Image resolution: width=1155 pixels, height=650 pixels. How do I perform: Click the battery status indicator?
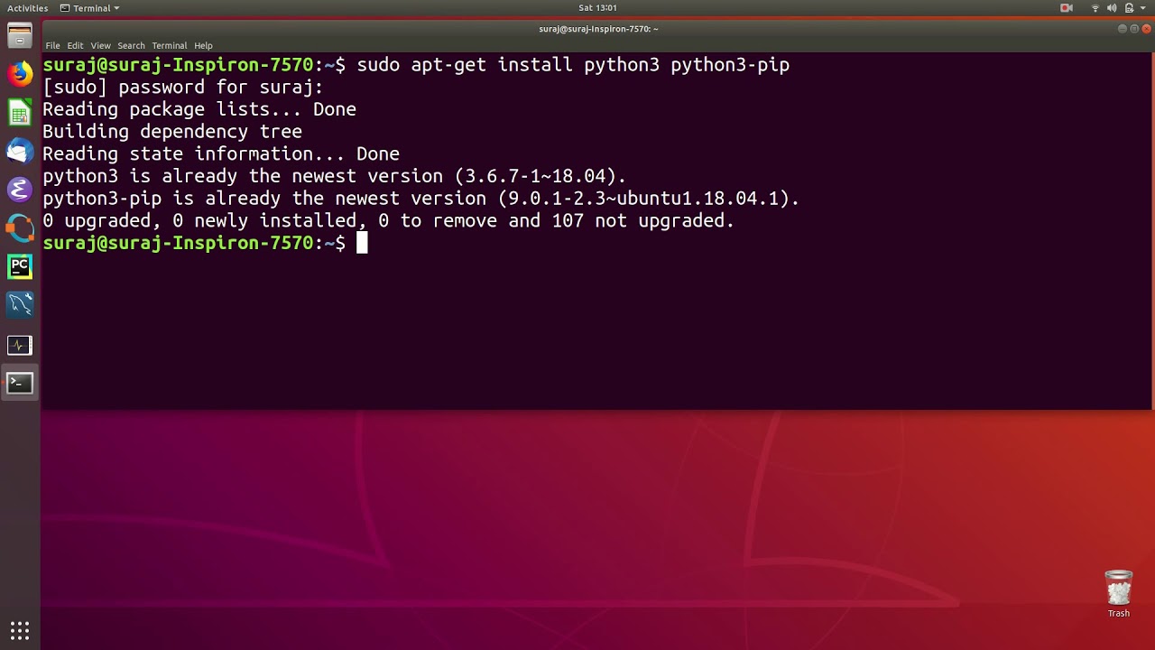click(x=1129, y=8)
